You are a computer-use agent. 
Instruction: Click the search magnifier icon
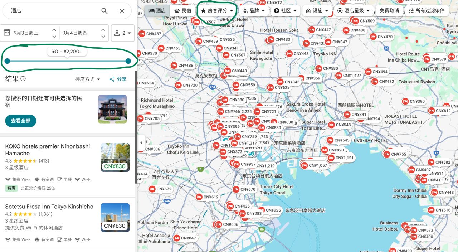coord(104,11)
